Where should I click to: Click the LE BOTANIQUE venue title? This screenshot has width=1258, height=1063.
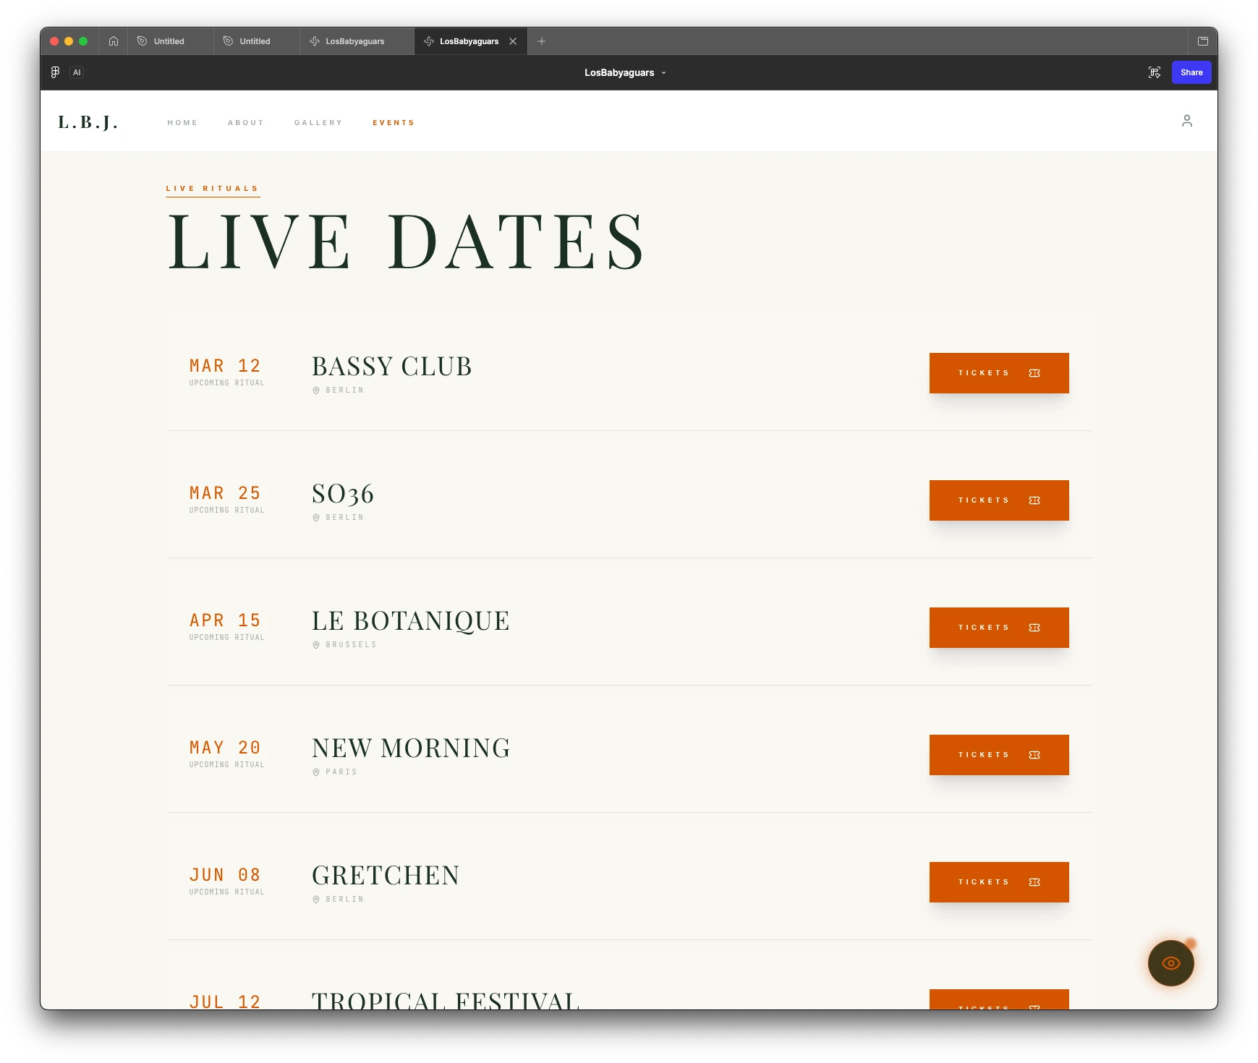pos(411,621)
